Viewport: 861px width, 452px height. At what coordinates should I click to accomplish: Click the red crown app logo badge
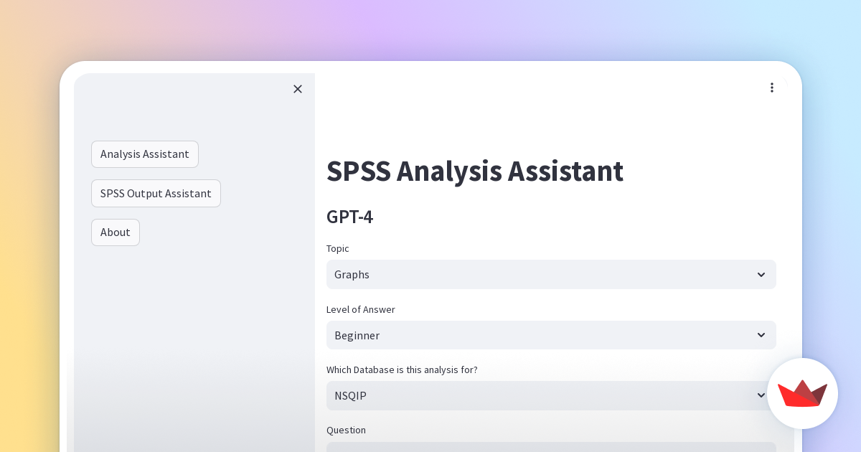[802, 394]
